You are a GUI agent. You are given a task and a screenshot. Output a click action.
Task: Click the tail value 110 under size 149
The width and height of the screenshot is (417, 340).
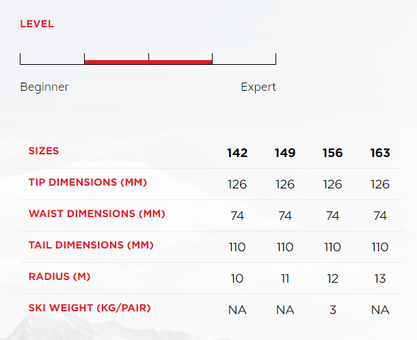(285, 247)
